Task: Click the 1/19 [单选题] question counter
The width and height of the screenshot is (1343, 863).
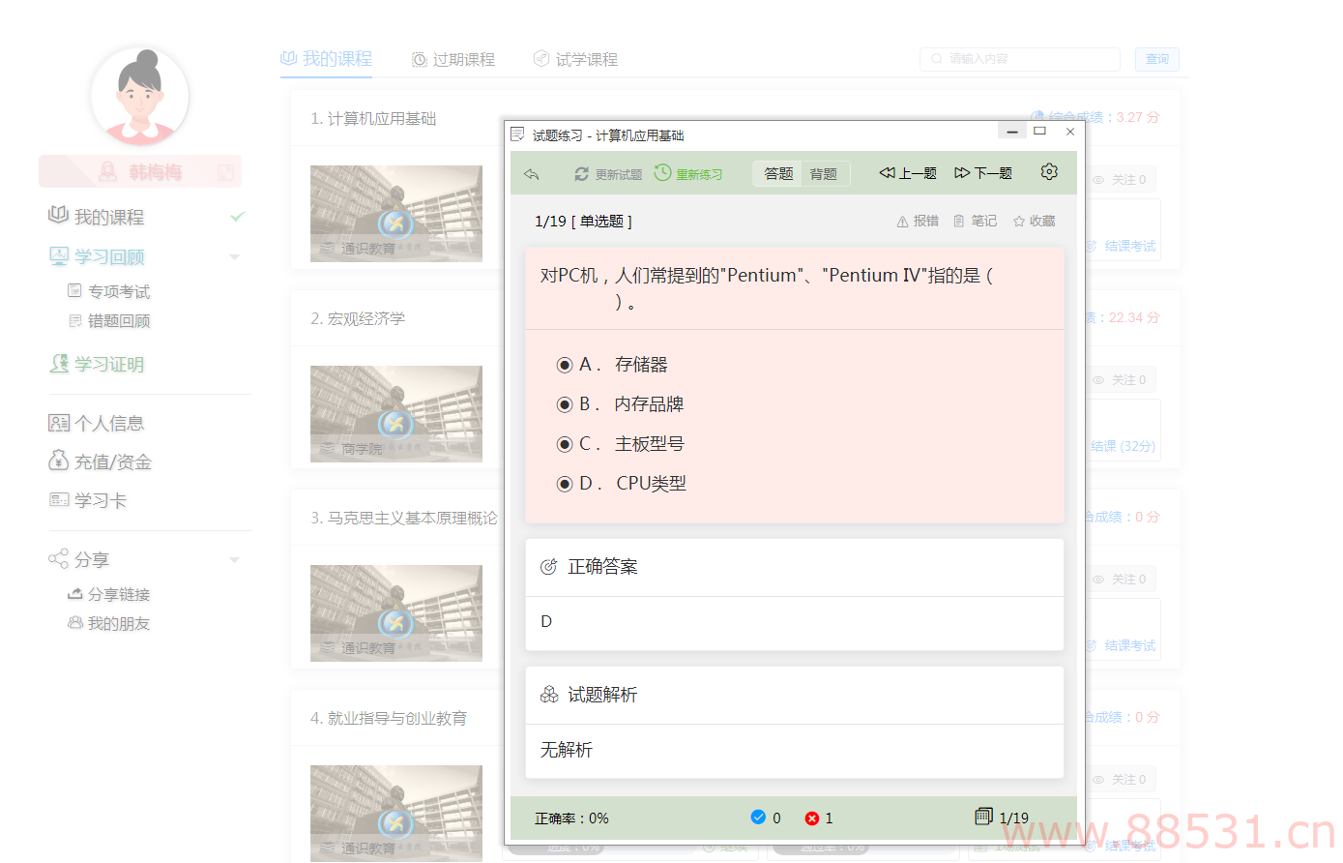Action: (583, 222)
